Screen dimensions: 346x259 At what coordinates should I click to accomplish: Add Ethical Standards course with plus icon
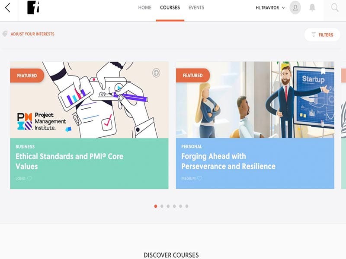156,73
